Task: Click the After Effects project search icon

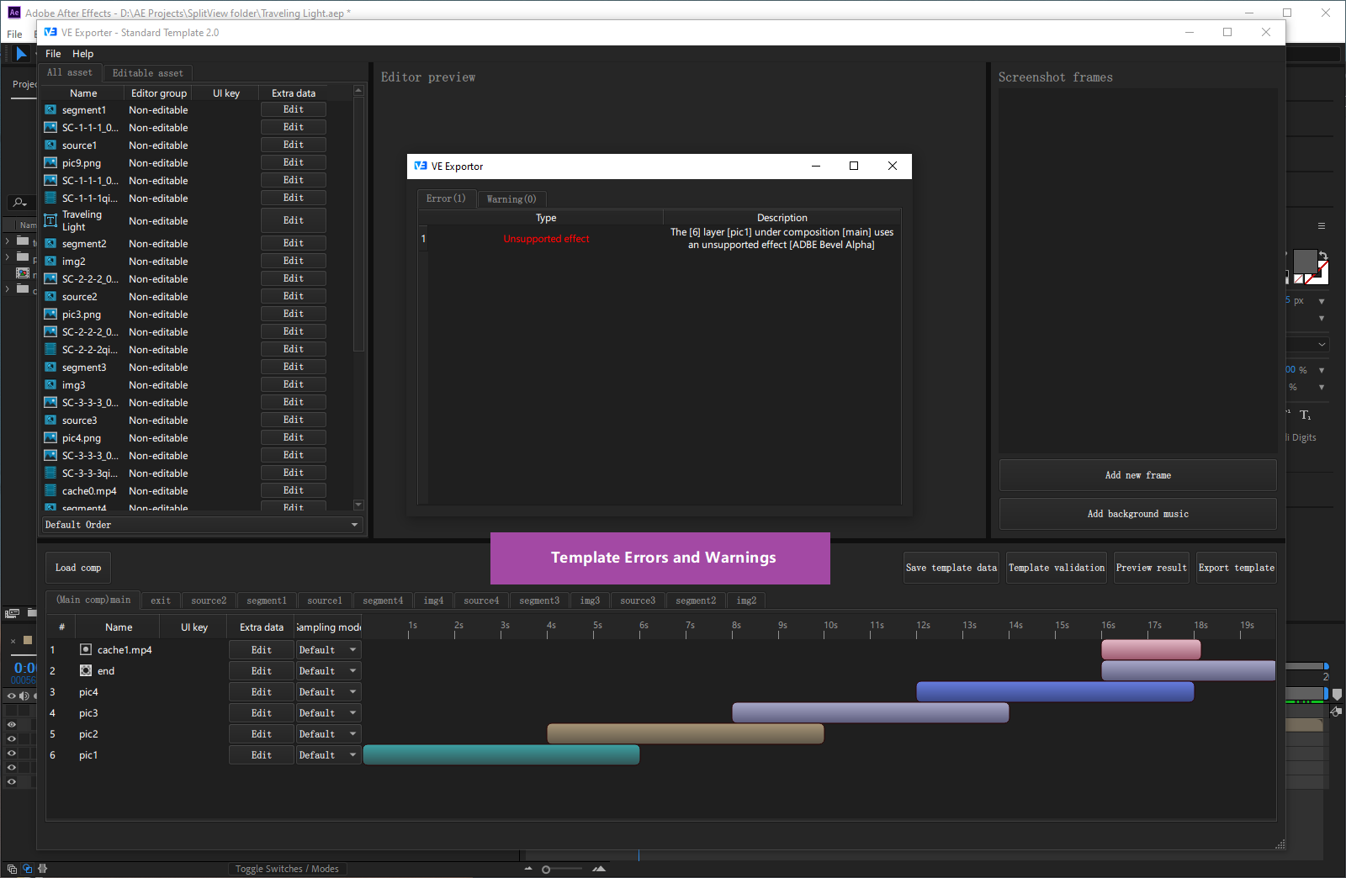Action: 19,202
